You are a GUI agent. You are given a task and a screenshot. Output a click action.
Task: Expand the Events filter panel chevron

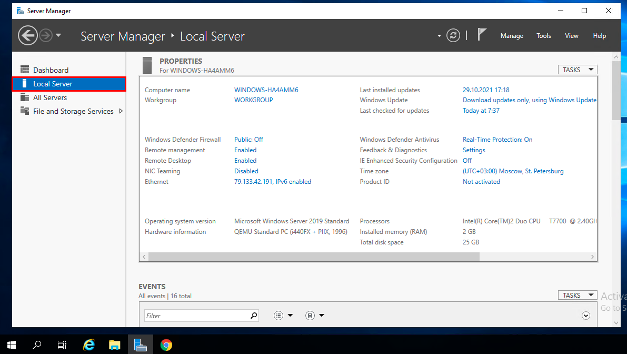pos(586,316)
